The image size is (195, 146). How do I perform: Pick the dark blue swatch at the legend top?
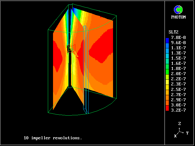pos(167,40)
